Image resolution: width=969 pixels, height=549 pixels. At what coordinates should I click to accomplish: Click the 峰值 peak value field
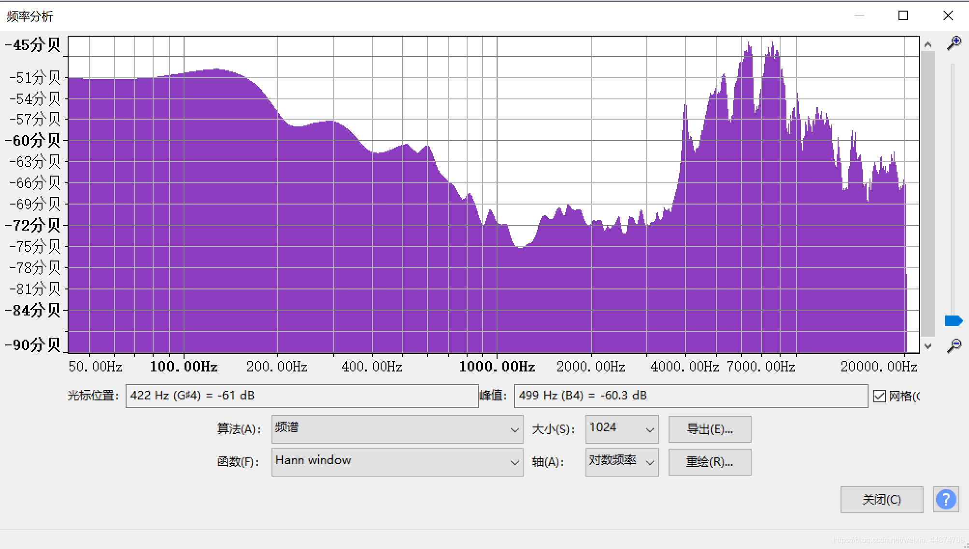(x=691, y=396)
